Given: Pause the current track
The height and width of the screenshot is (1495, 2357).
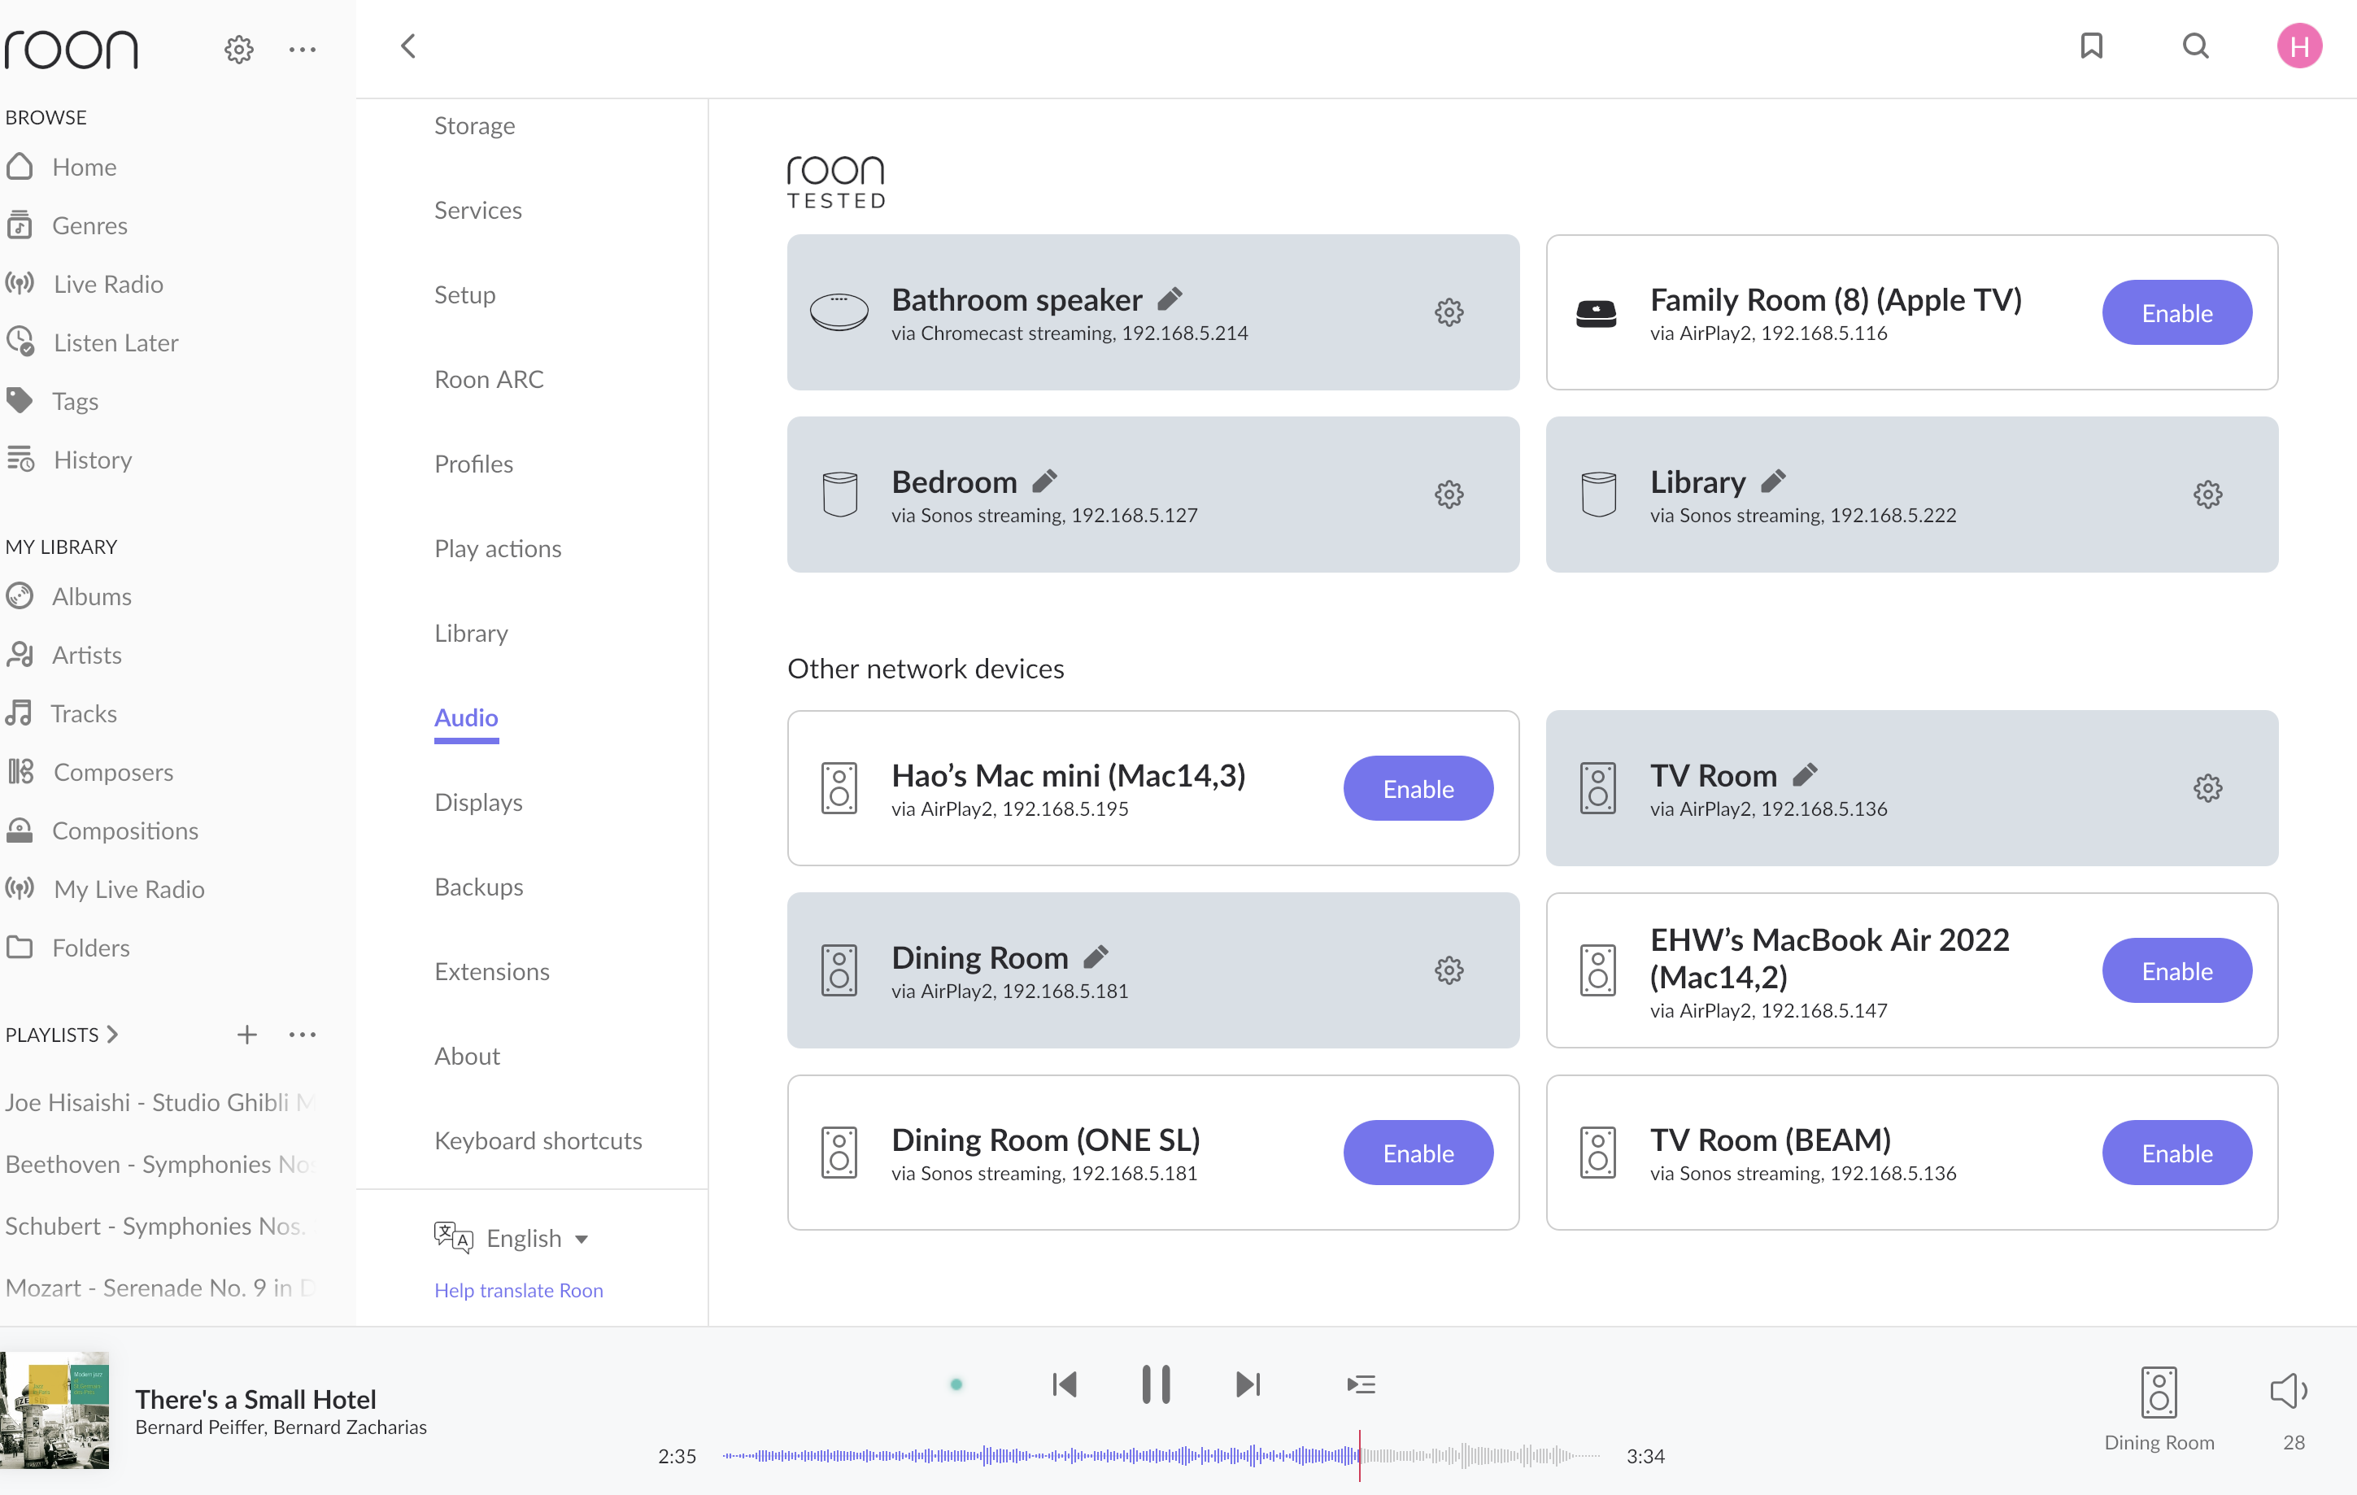Looking at the screenshot, I should pos(1155,1384).
